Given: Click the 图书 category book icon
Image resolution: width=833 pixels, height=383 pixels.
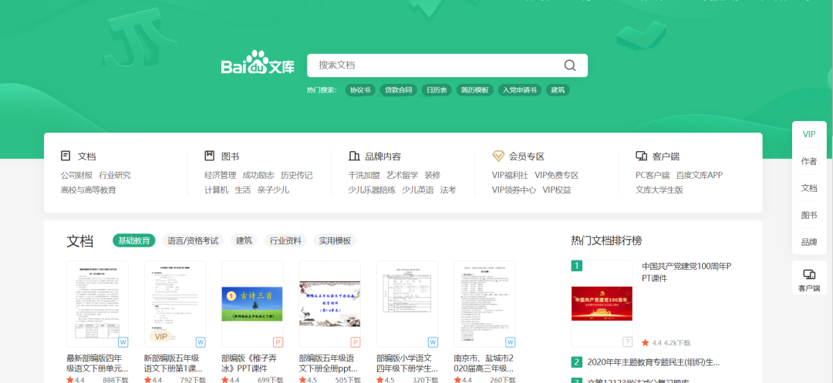Looking at the screenshot, I should tap(209, 156).
